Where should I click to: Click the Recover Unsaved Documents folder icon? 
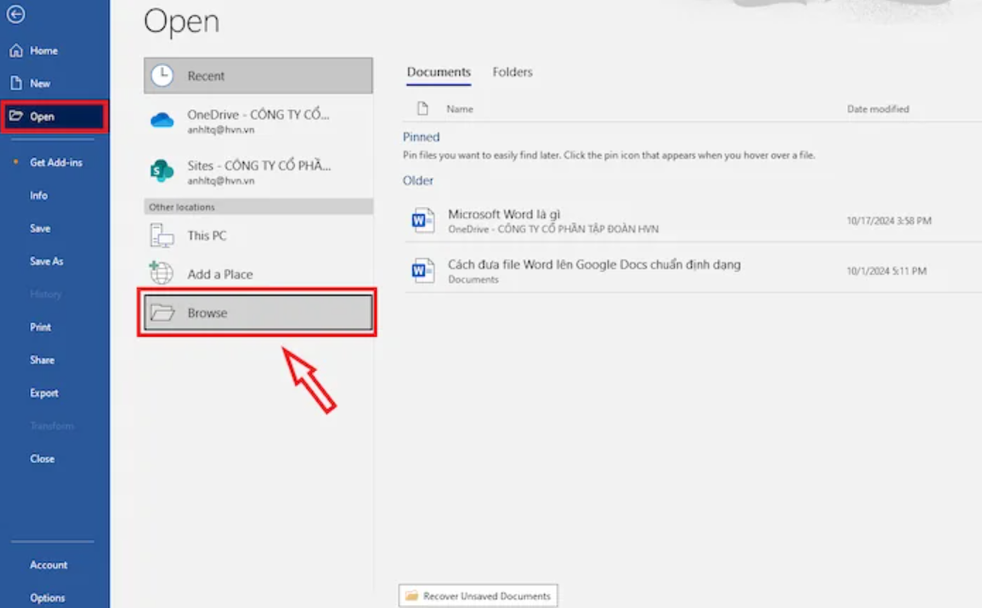412,596
